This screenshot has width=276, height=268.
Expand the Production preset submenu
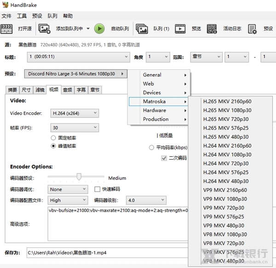159,119
